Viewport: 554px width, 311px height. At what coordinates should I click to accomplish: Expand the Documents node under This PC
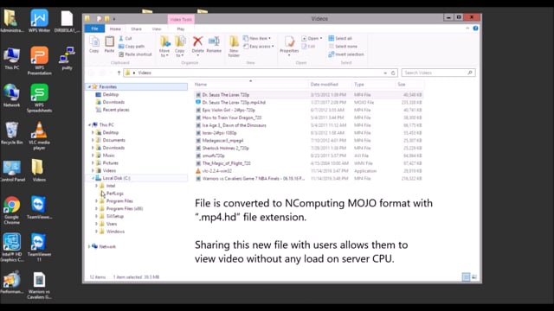coord(93,140)
